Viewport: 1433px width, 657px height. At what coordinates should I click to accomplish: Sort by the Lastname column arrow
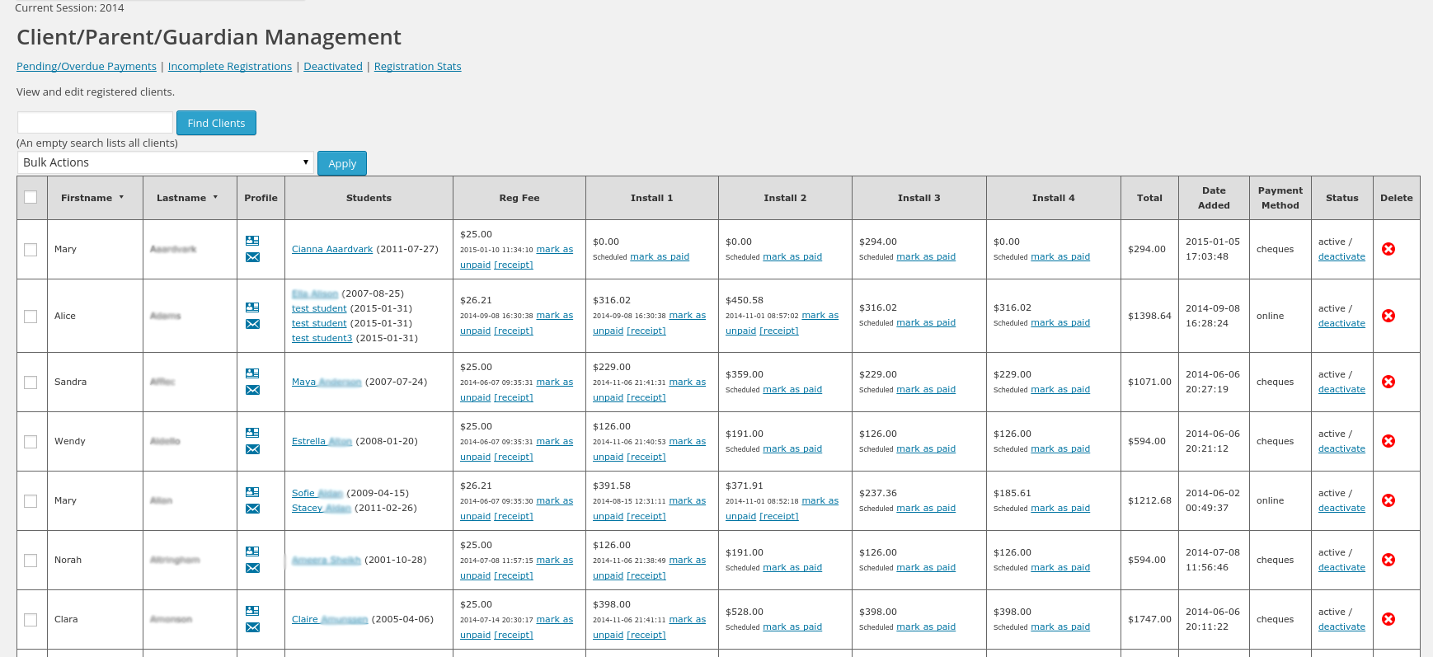pyautogui.click(x=215, y=198)
